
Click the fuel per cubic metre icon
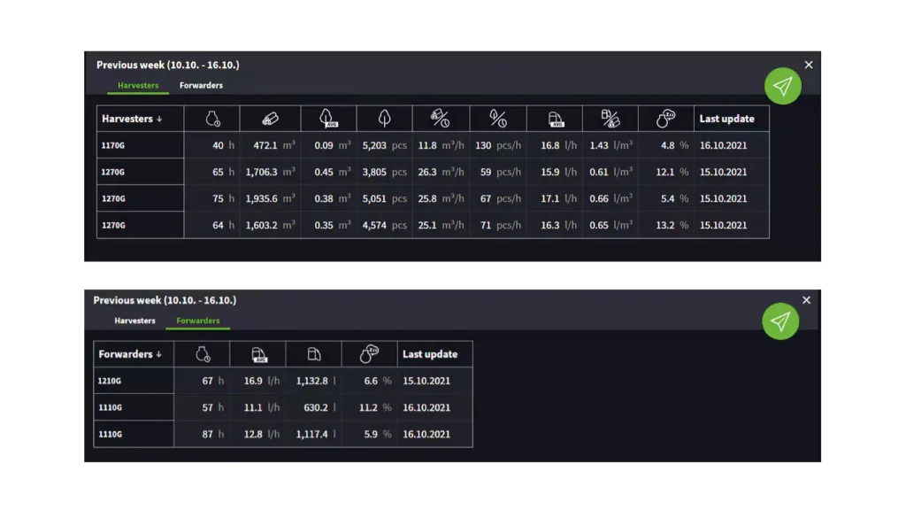(x=610, y=118)
